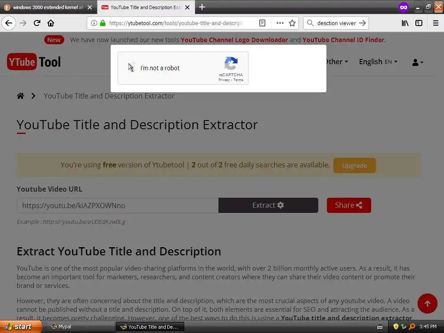The height and width of the screenshot is (333, 444).
Task: Click the green padlock security icon
Action: pyautogui.click(x=103, y=23)
